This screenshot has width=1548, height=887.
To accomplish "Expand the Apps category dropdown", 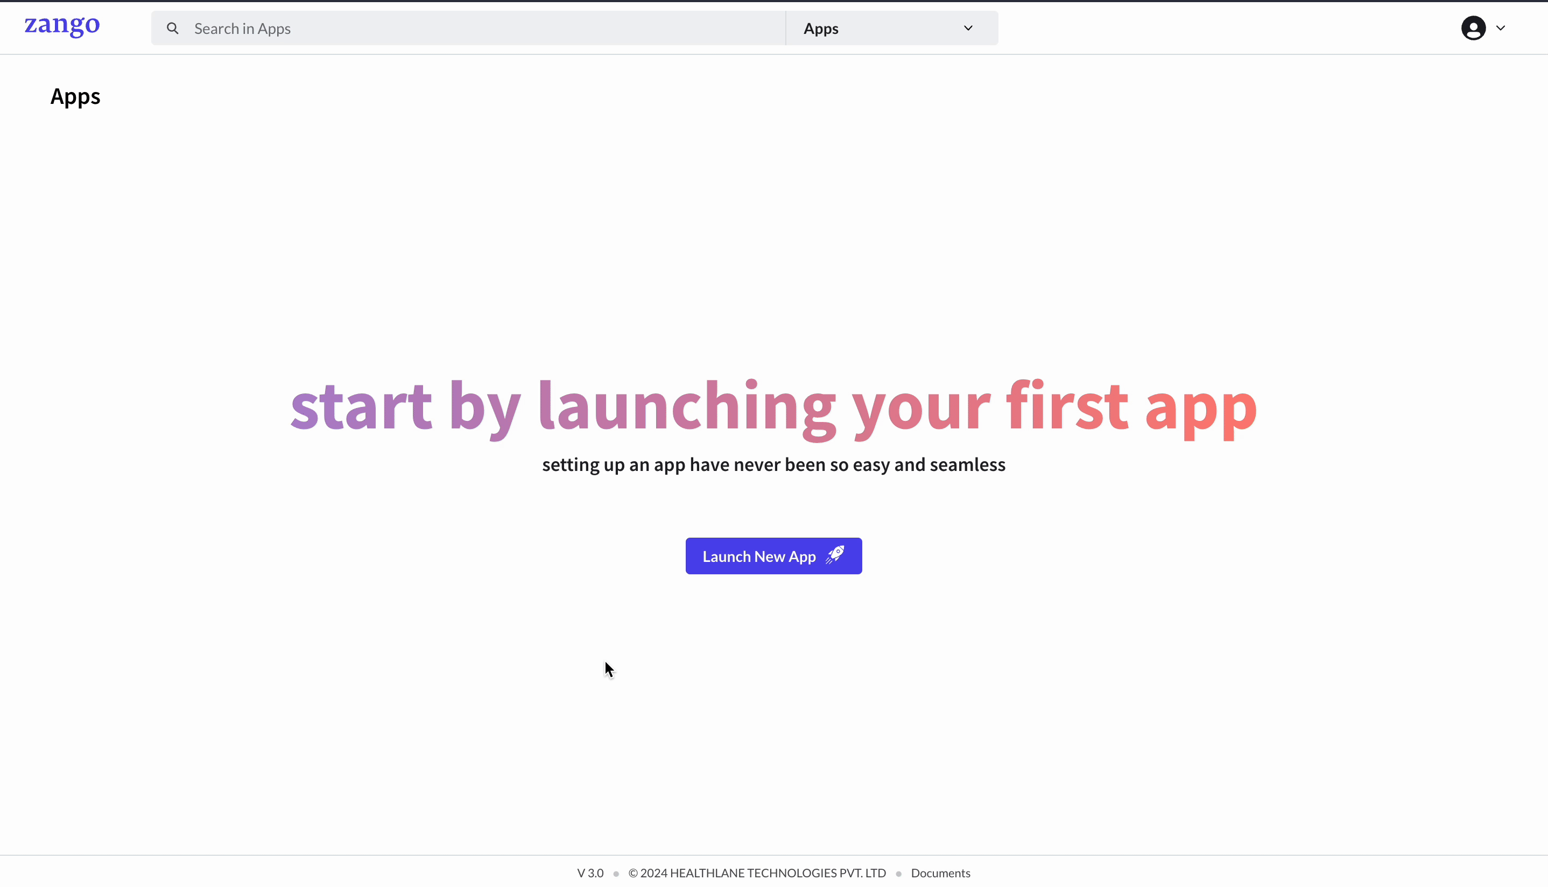I will [x=967, y=27].
